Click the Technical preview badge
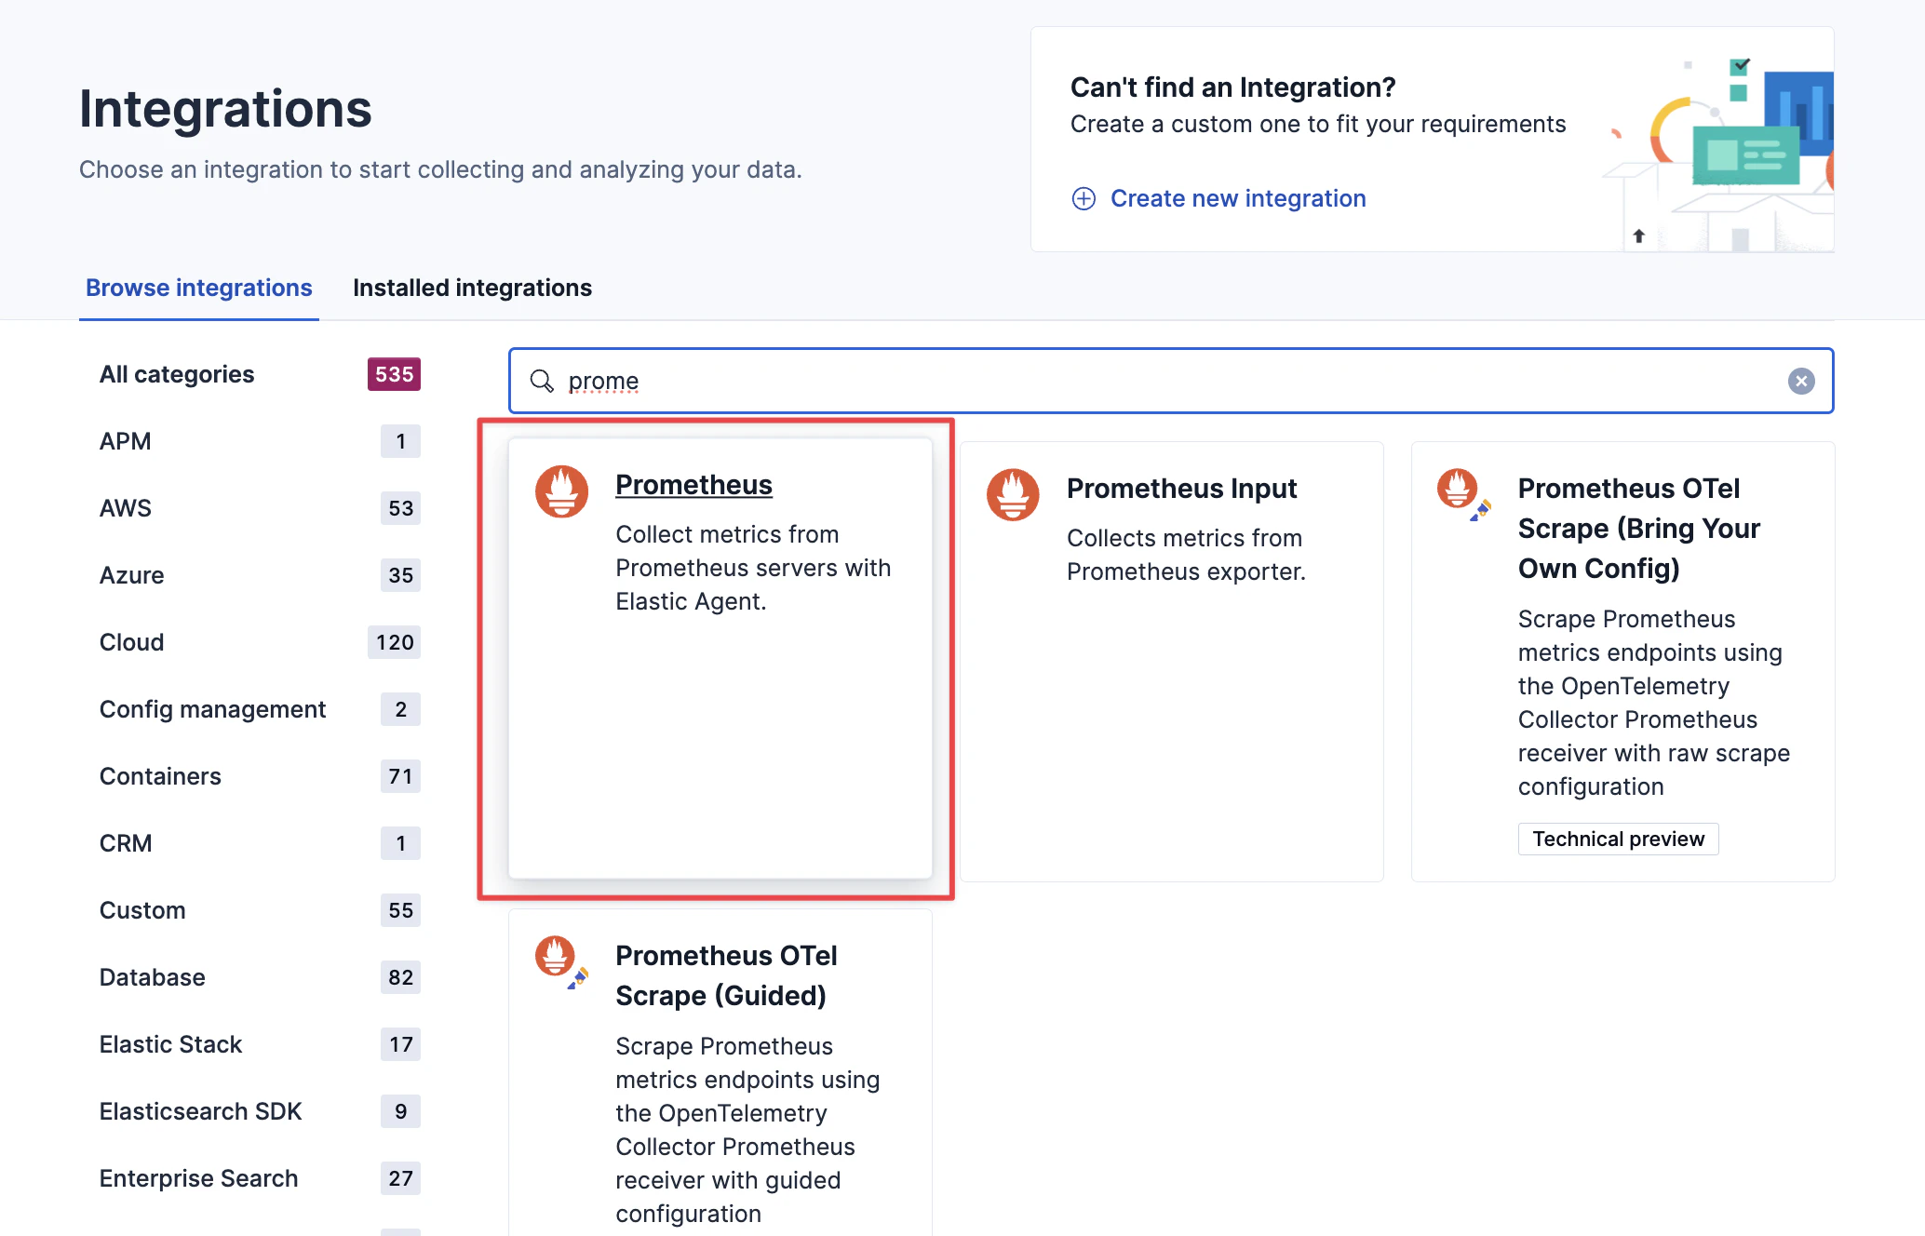1925x1236 pixels. [x=1618, y=839]
